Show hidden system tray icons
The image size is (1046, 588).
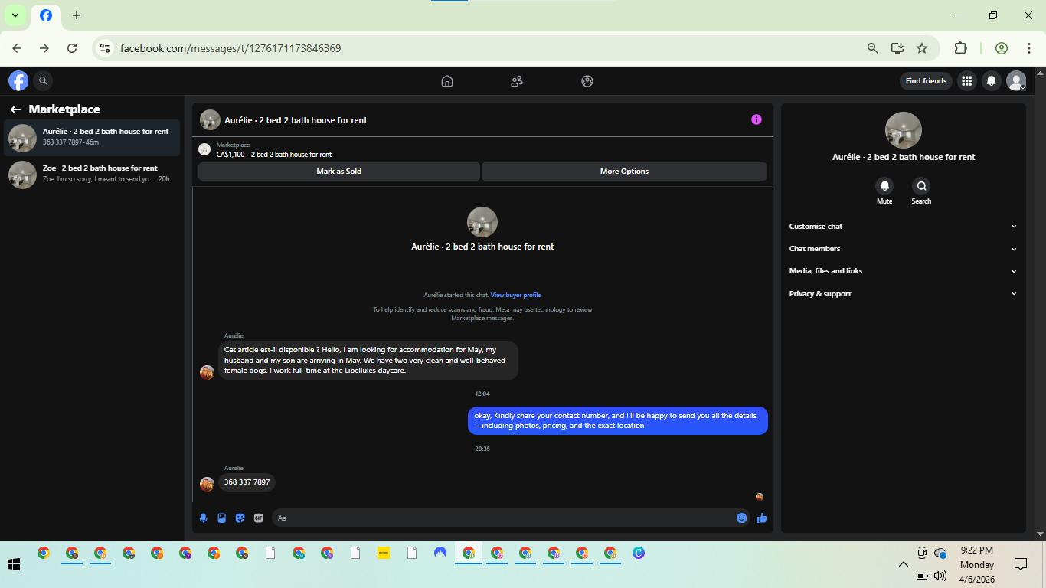(x=904, y=564)
